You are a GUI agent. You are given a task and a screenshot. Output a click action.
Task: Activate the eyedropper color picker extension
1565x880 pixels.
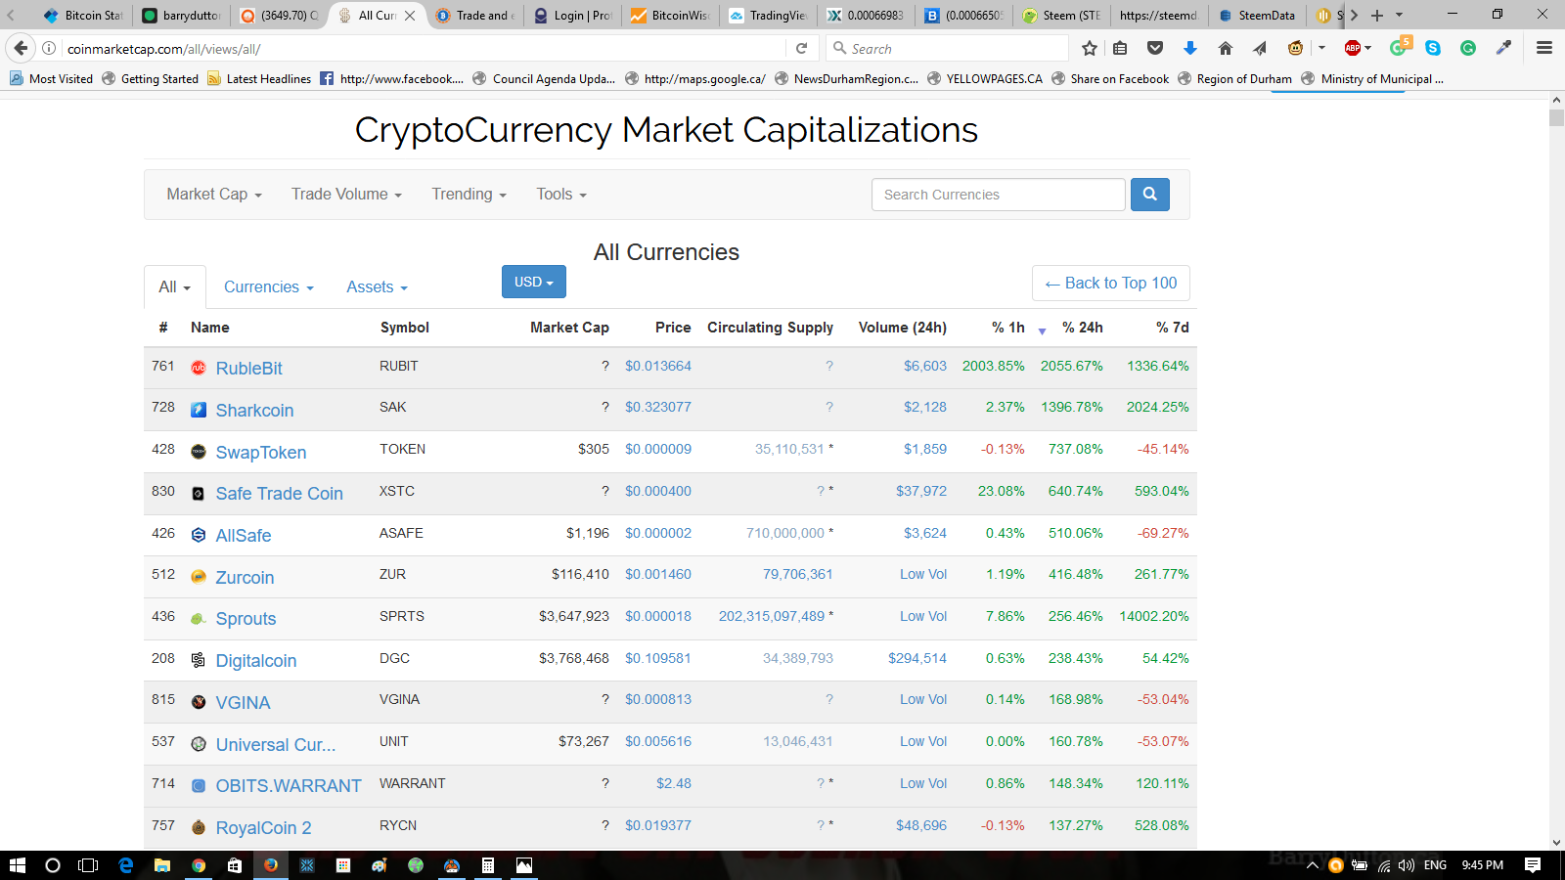pyautogui.click(x=1503, y=48)
